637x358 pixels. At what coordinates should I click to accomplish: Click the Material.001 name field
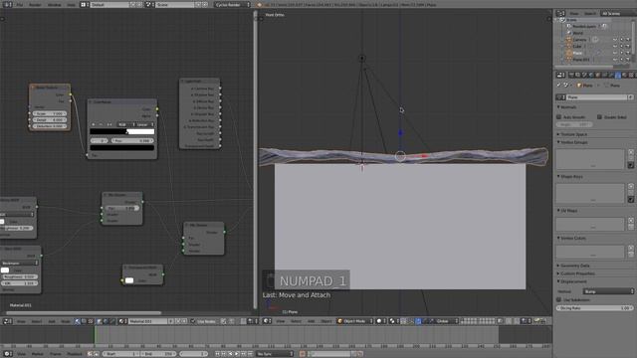[x=148, y=321]
